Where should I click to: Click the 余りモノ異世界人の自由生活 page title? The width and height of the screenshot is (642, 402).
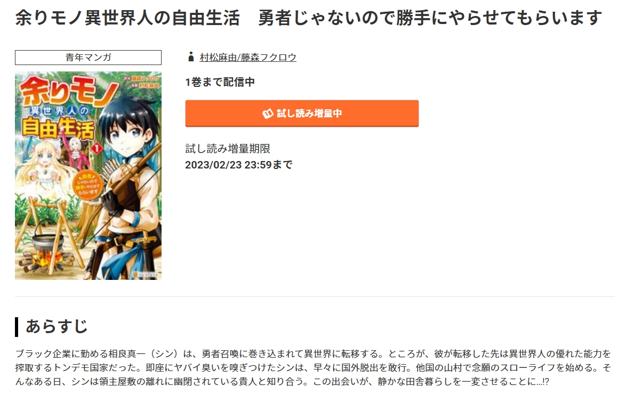(309, 19)
